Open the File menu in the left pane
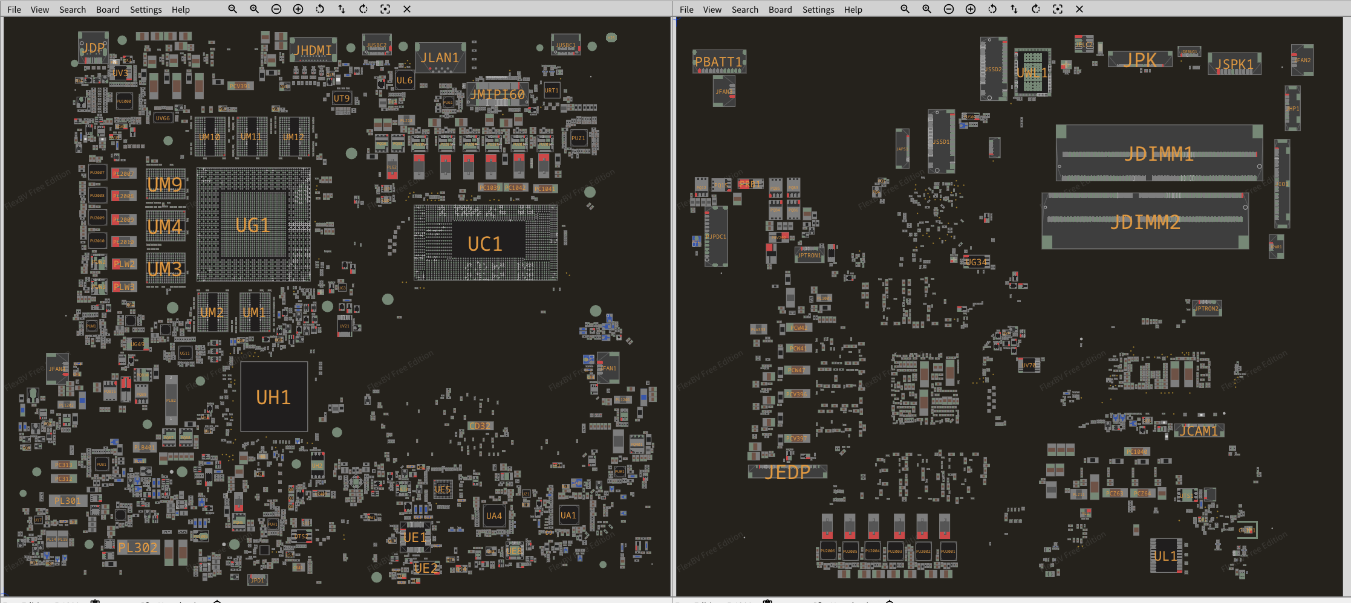The width and height of the screenshot is (1351, 603). coord(14,10)
